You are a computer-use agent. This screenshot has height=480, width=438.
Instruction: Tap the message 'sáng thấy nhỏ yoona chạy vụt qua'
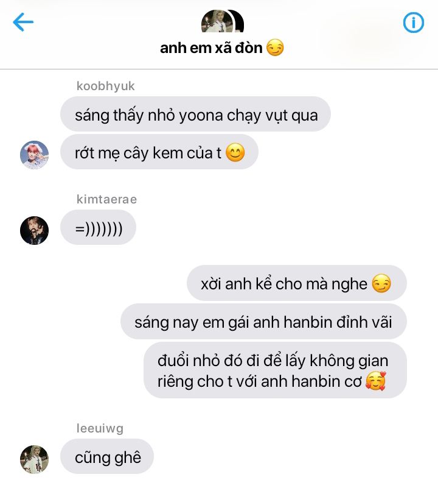pyautogui.click(x=196, y=114)
